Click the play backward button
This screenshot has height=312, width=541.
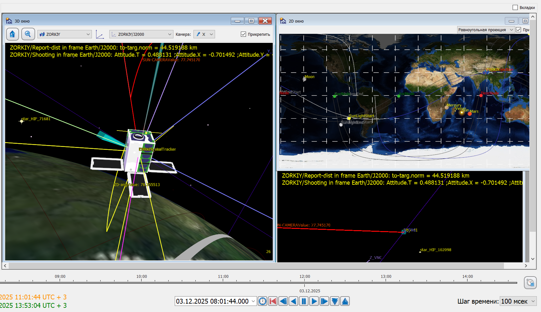tap(293, 301)
